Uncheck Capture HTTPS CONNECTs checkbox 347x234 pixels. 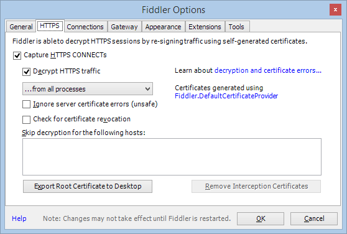(17, 55)
